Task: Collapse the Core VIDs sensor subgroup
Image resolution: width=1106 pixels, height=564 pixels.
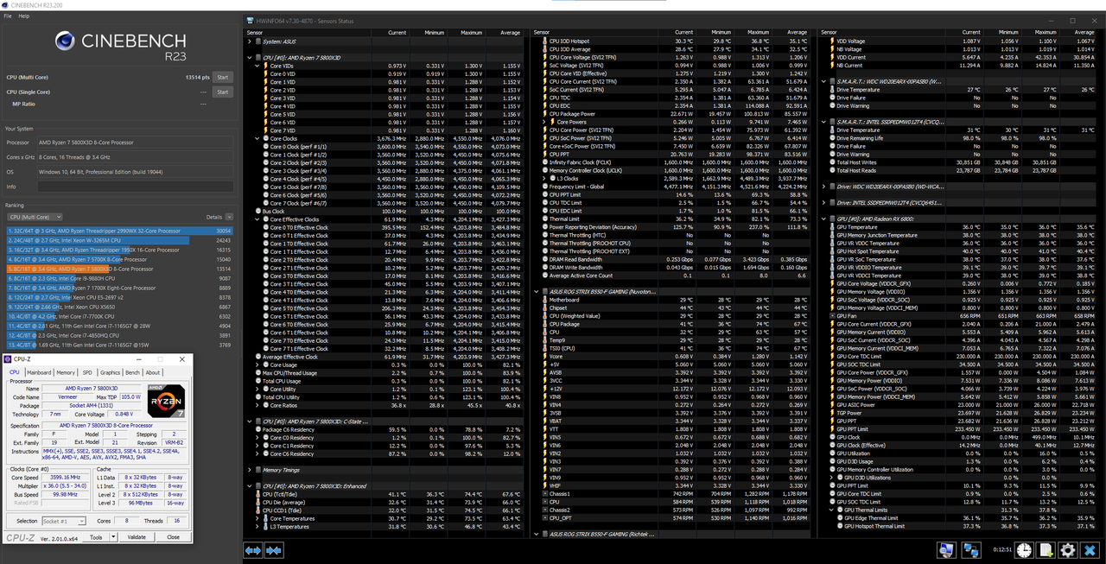Action: [258, 66]
